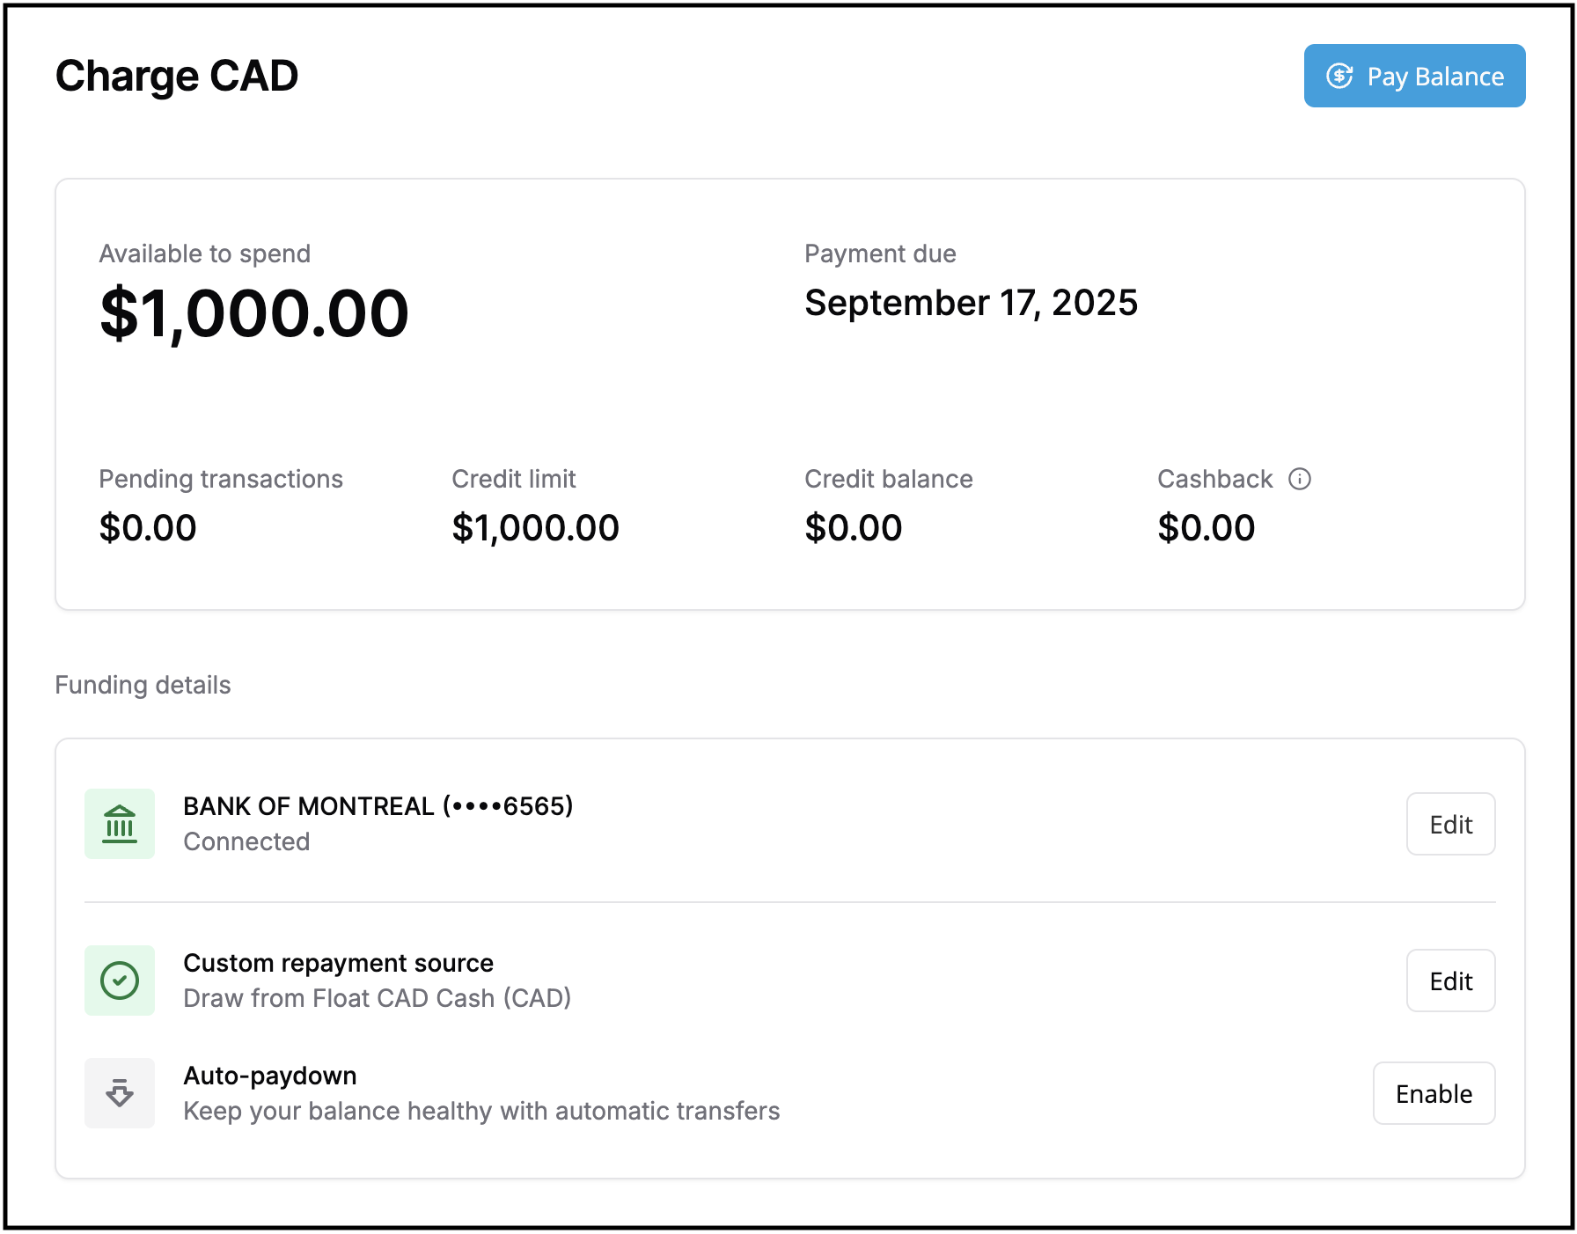Click the dollar icon inside Pay Balance
Image resolution: width=1577 pixels, height=1234 pixels.
tap(1339, 77)
